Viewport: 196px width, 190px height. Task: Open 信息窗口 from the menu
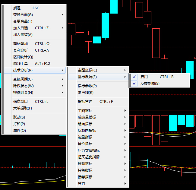pos(21,102)
